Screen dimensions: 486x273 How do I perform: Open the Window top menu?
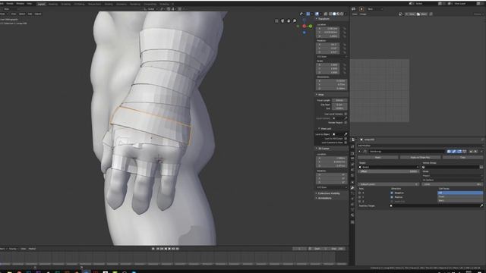point(21,4)
